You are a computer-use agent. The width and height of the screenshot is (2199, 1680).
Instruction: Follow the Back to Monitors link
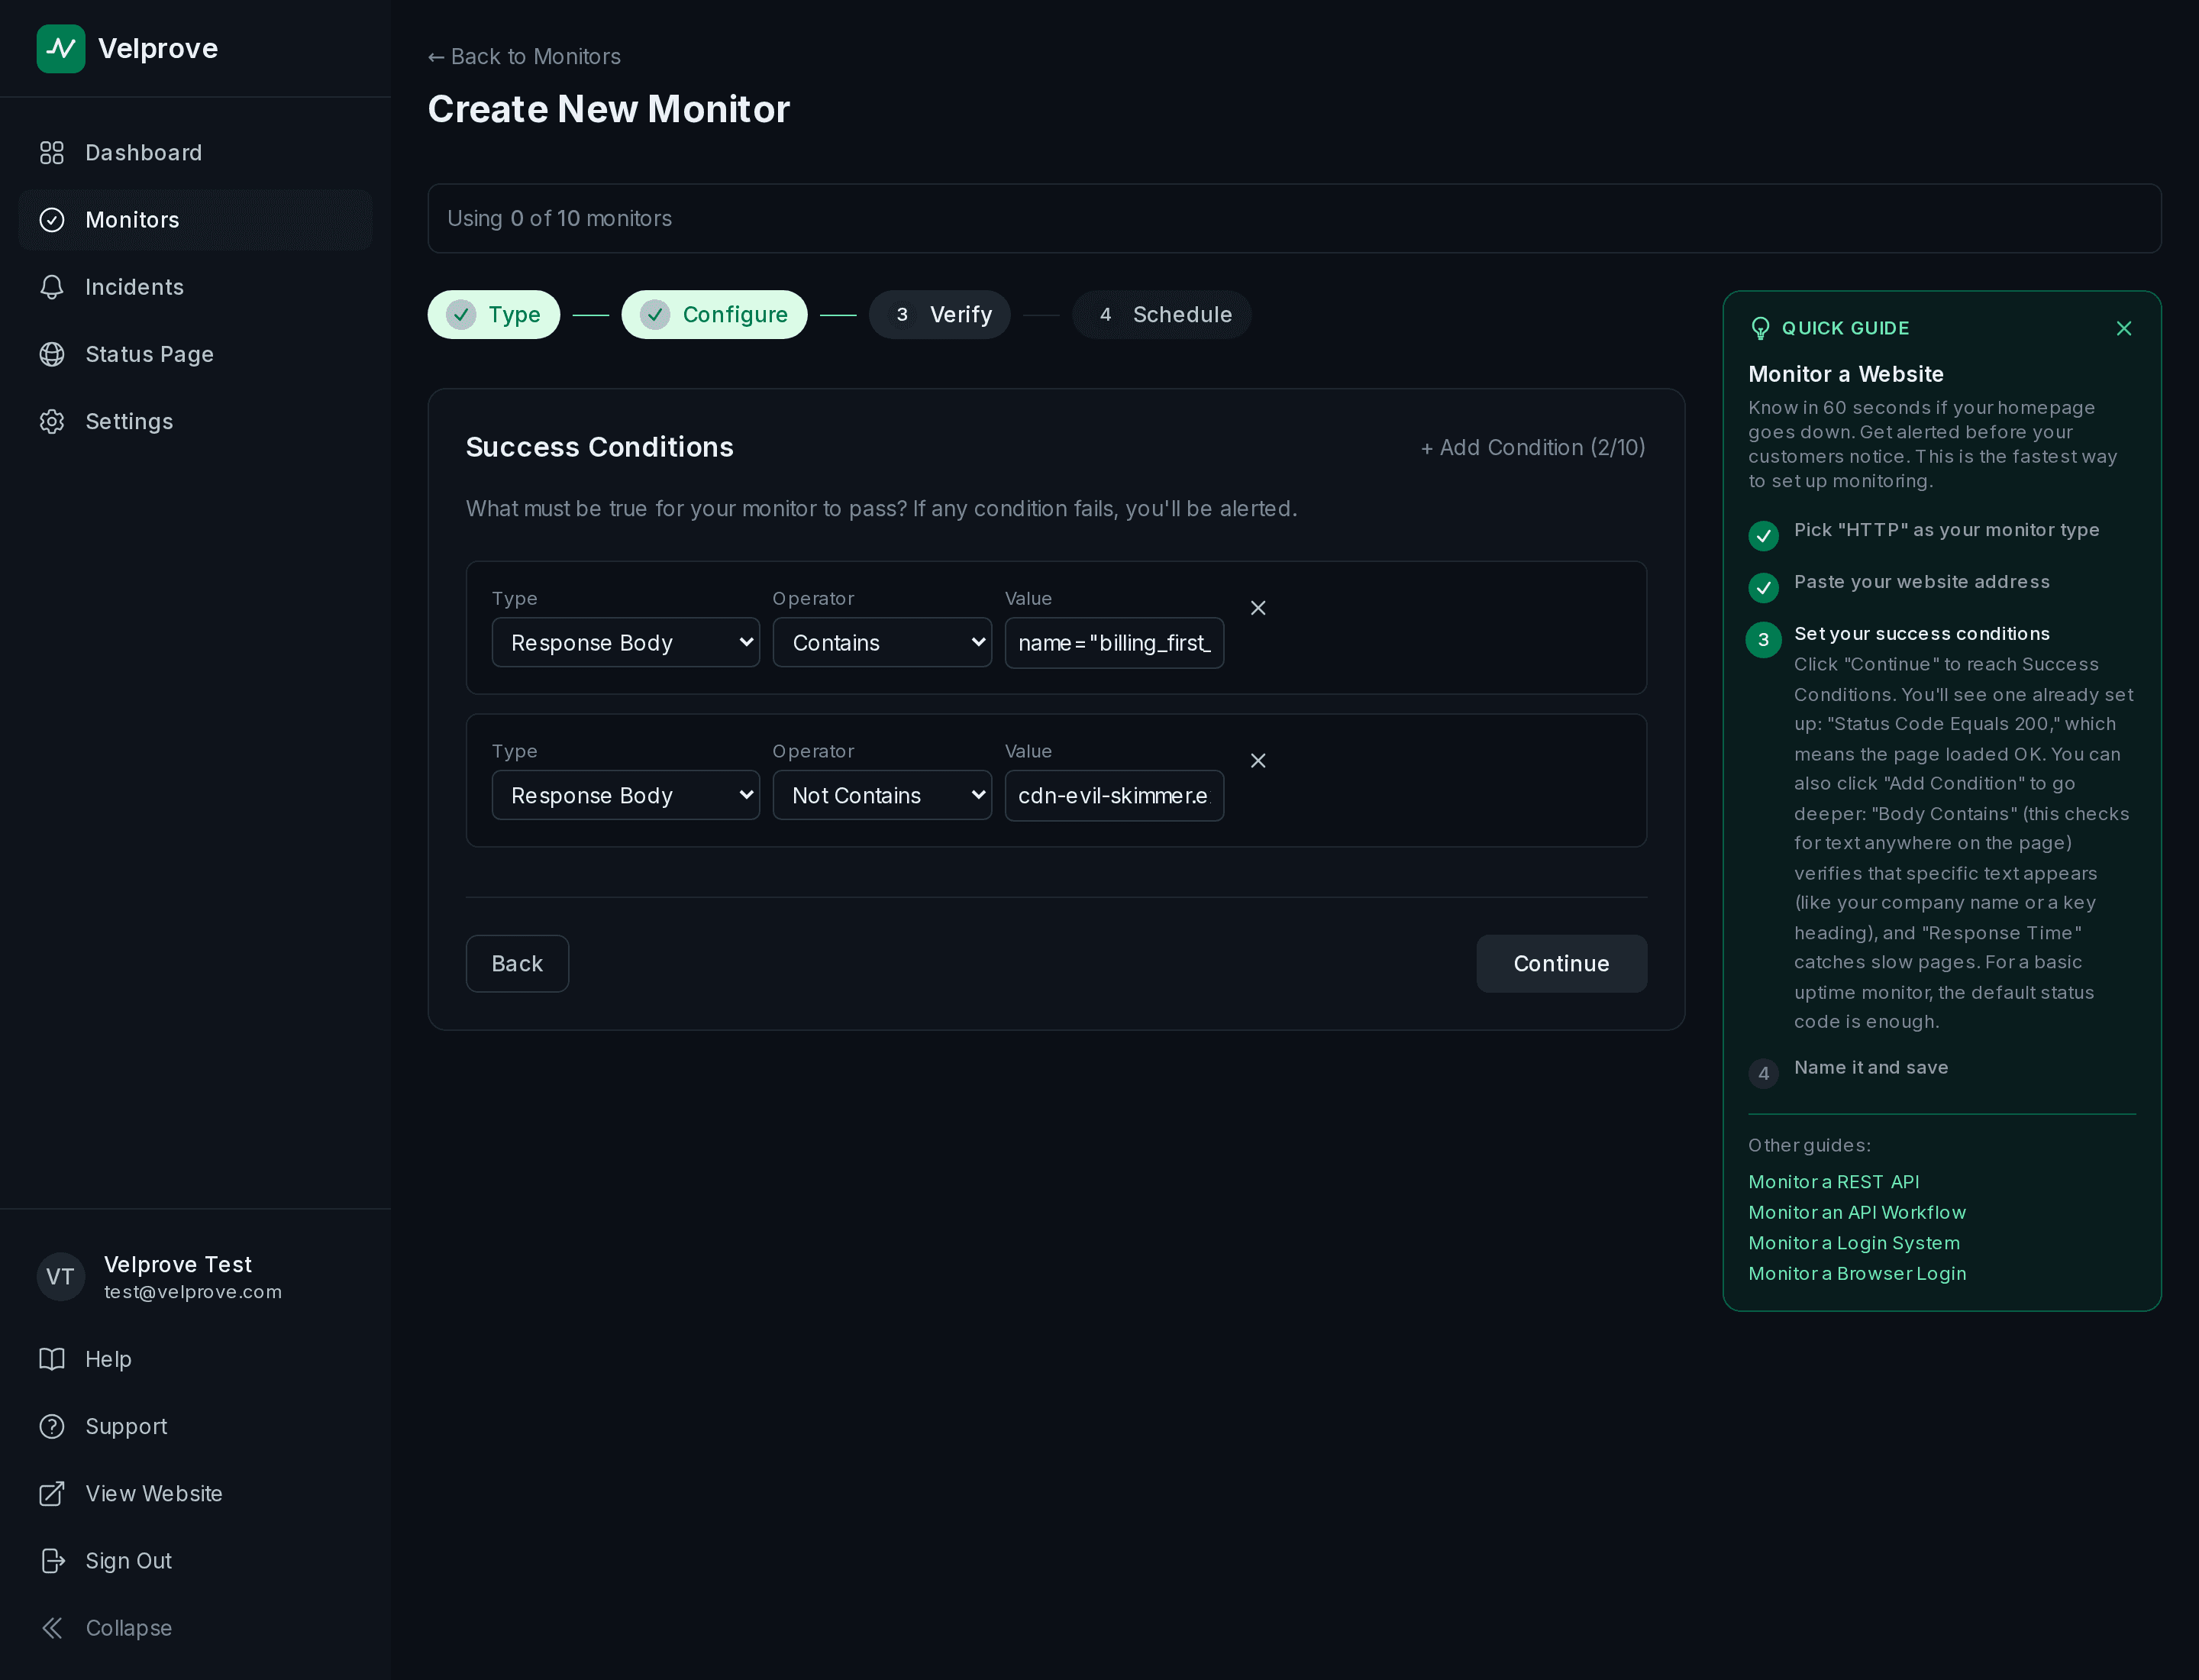[x=524, y=57]
